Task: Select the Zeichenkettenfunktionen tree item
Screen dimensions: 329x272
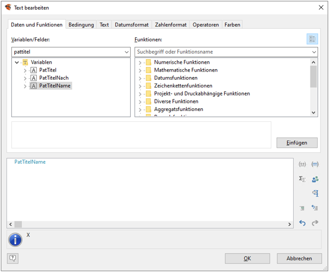Action: coord(183,86)
